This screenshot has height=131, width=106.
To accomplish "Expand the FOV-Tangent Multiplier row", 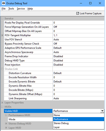I will point(2,35).
